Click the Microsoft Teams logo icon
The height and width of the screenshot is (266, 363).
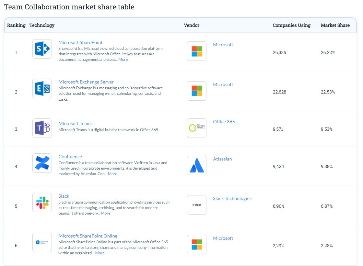(x=42, y=128)
